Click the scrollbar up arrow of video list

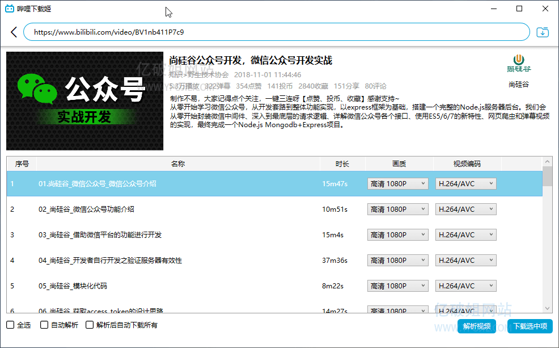click(x=548, y=162)
